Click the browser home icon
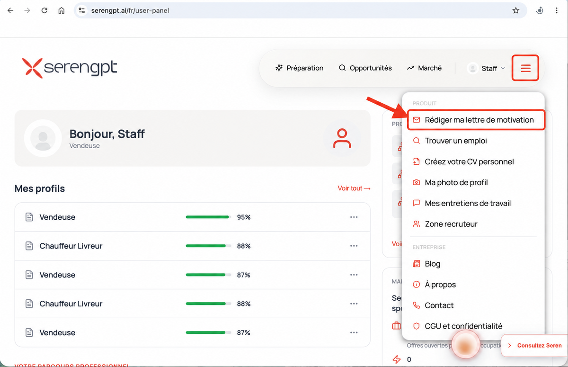The height and width of the screenshot is (367, 568). (x=62, y=10)
